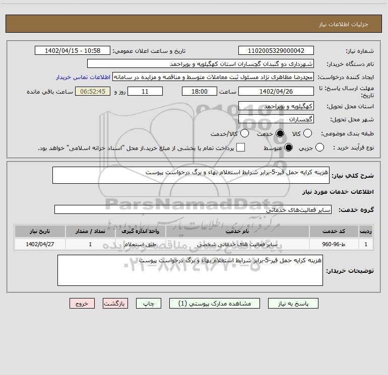Click the need date cell 1402/04/27

point(40,244)
